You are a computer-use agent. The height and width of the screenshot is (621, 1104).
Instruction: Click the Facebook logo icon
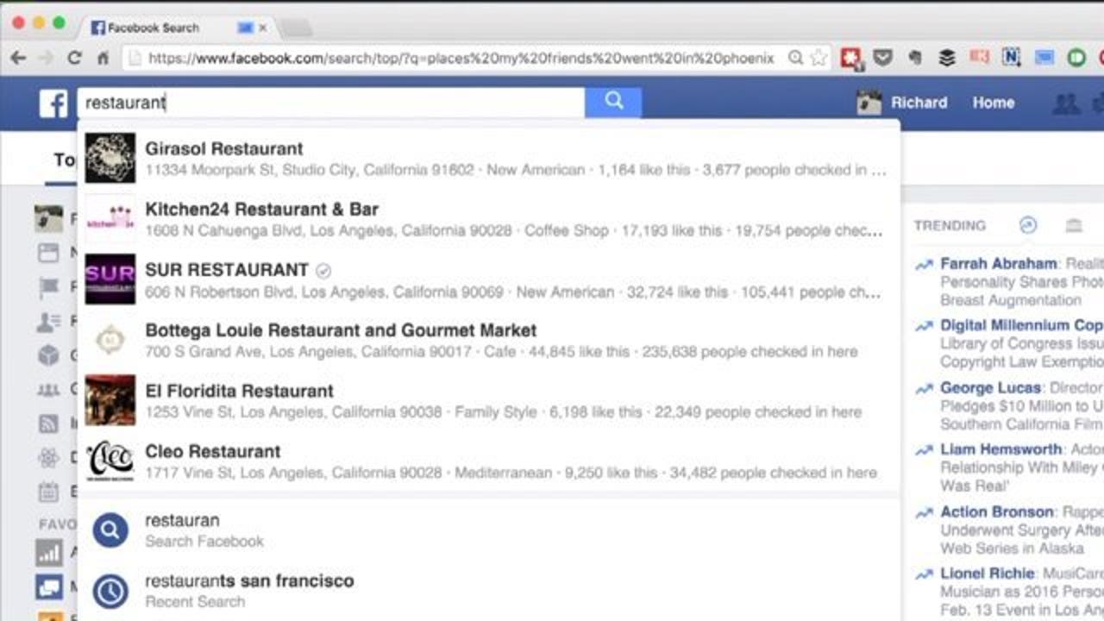[53, 103]
